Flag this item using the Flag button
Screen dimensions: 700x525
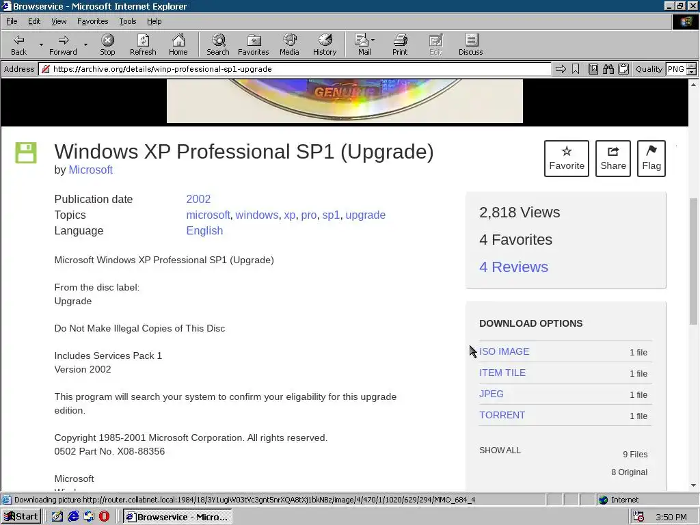point(651,159)
